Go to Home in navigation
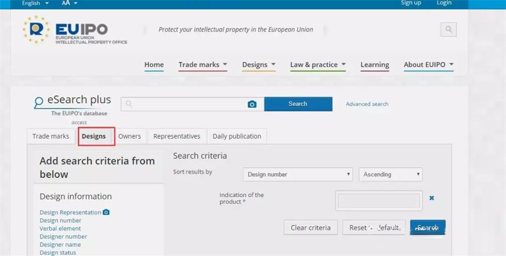Viewport: 506px width, 256px height. pyautogui.click(x=154, y=65)
